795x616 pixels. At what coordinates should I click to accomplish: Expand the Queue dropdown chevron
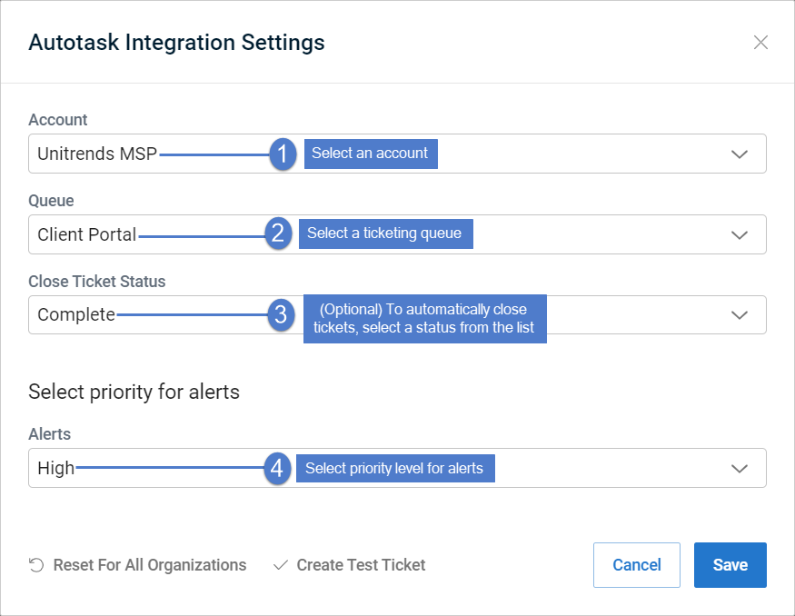tap(740, 234)
